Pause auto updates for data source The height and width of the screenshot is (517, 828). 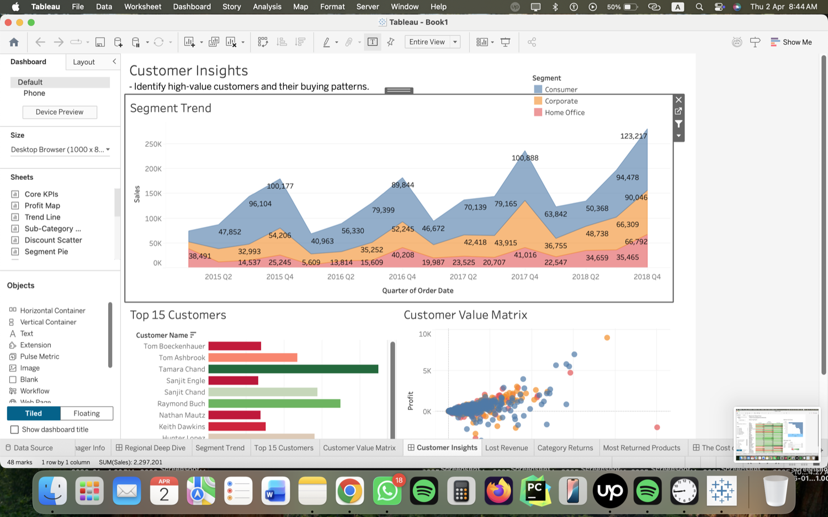pyautogui.click(x=136, y=42)
